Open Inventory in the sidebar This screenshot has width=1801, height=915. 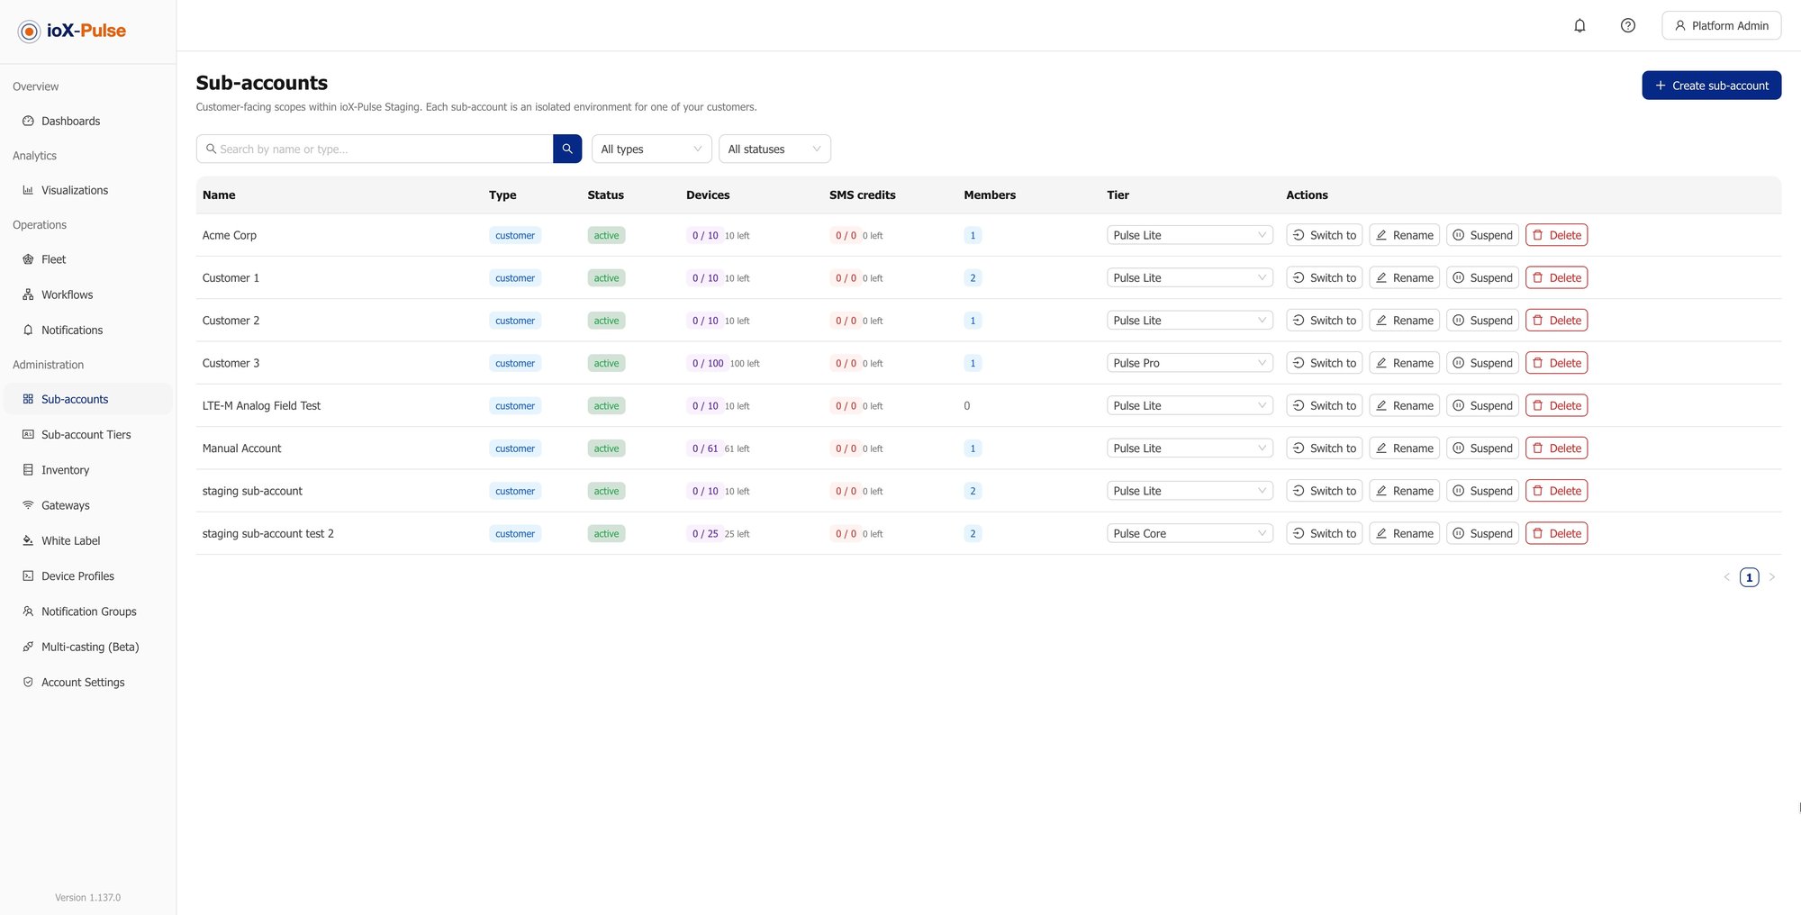88,470
